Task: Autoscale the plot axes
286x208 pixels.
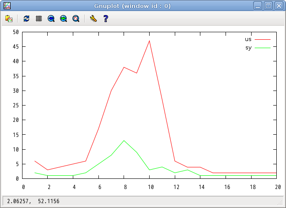Action: pyautogui.click(x=76, y=19)
